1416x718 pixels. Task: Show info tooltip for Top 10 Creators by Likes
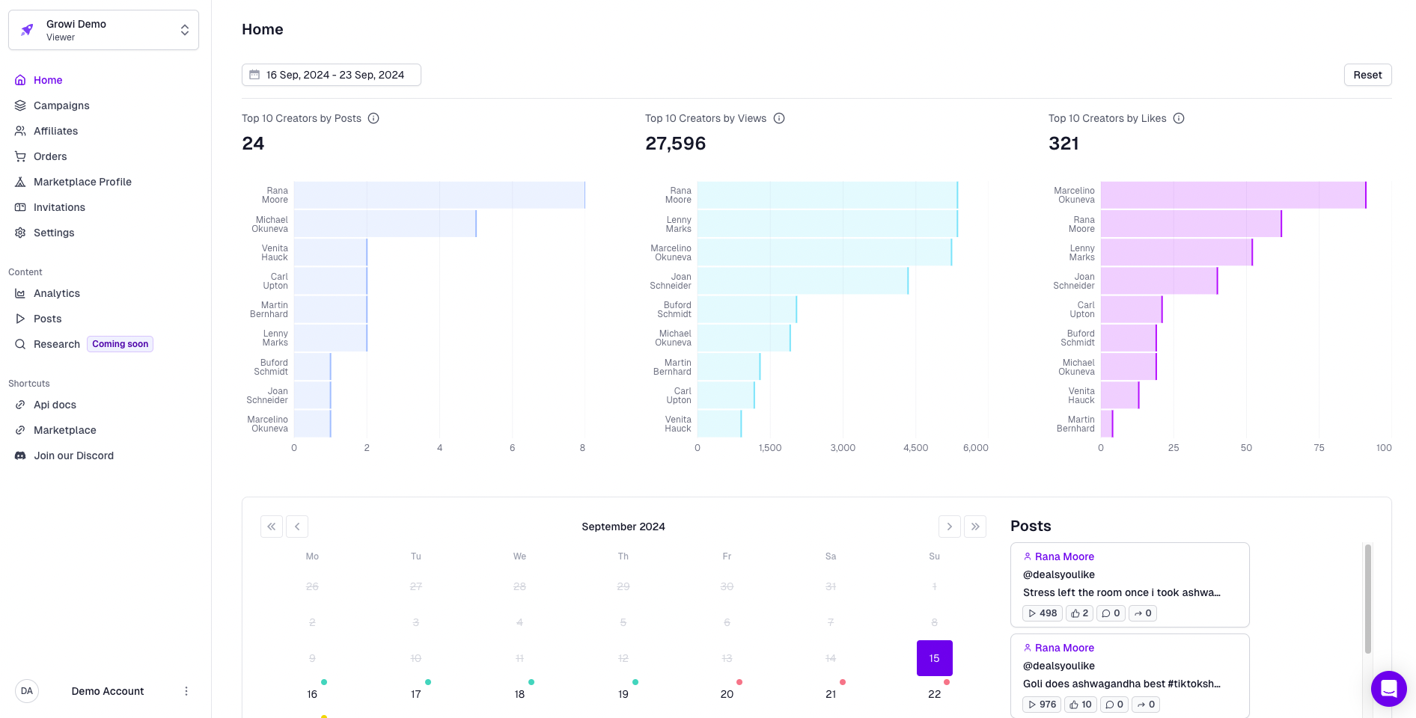(1179, 118)
